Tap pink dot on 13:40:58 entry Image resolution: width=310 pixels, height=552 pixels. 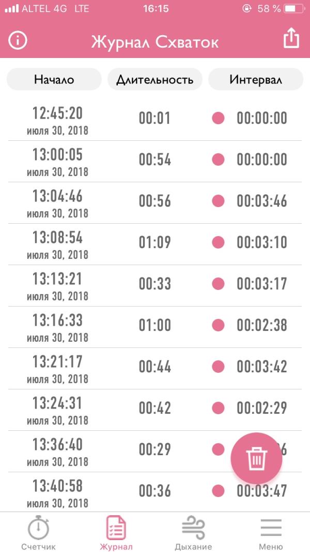point(218,491)
